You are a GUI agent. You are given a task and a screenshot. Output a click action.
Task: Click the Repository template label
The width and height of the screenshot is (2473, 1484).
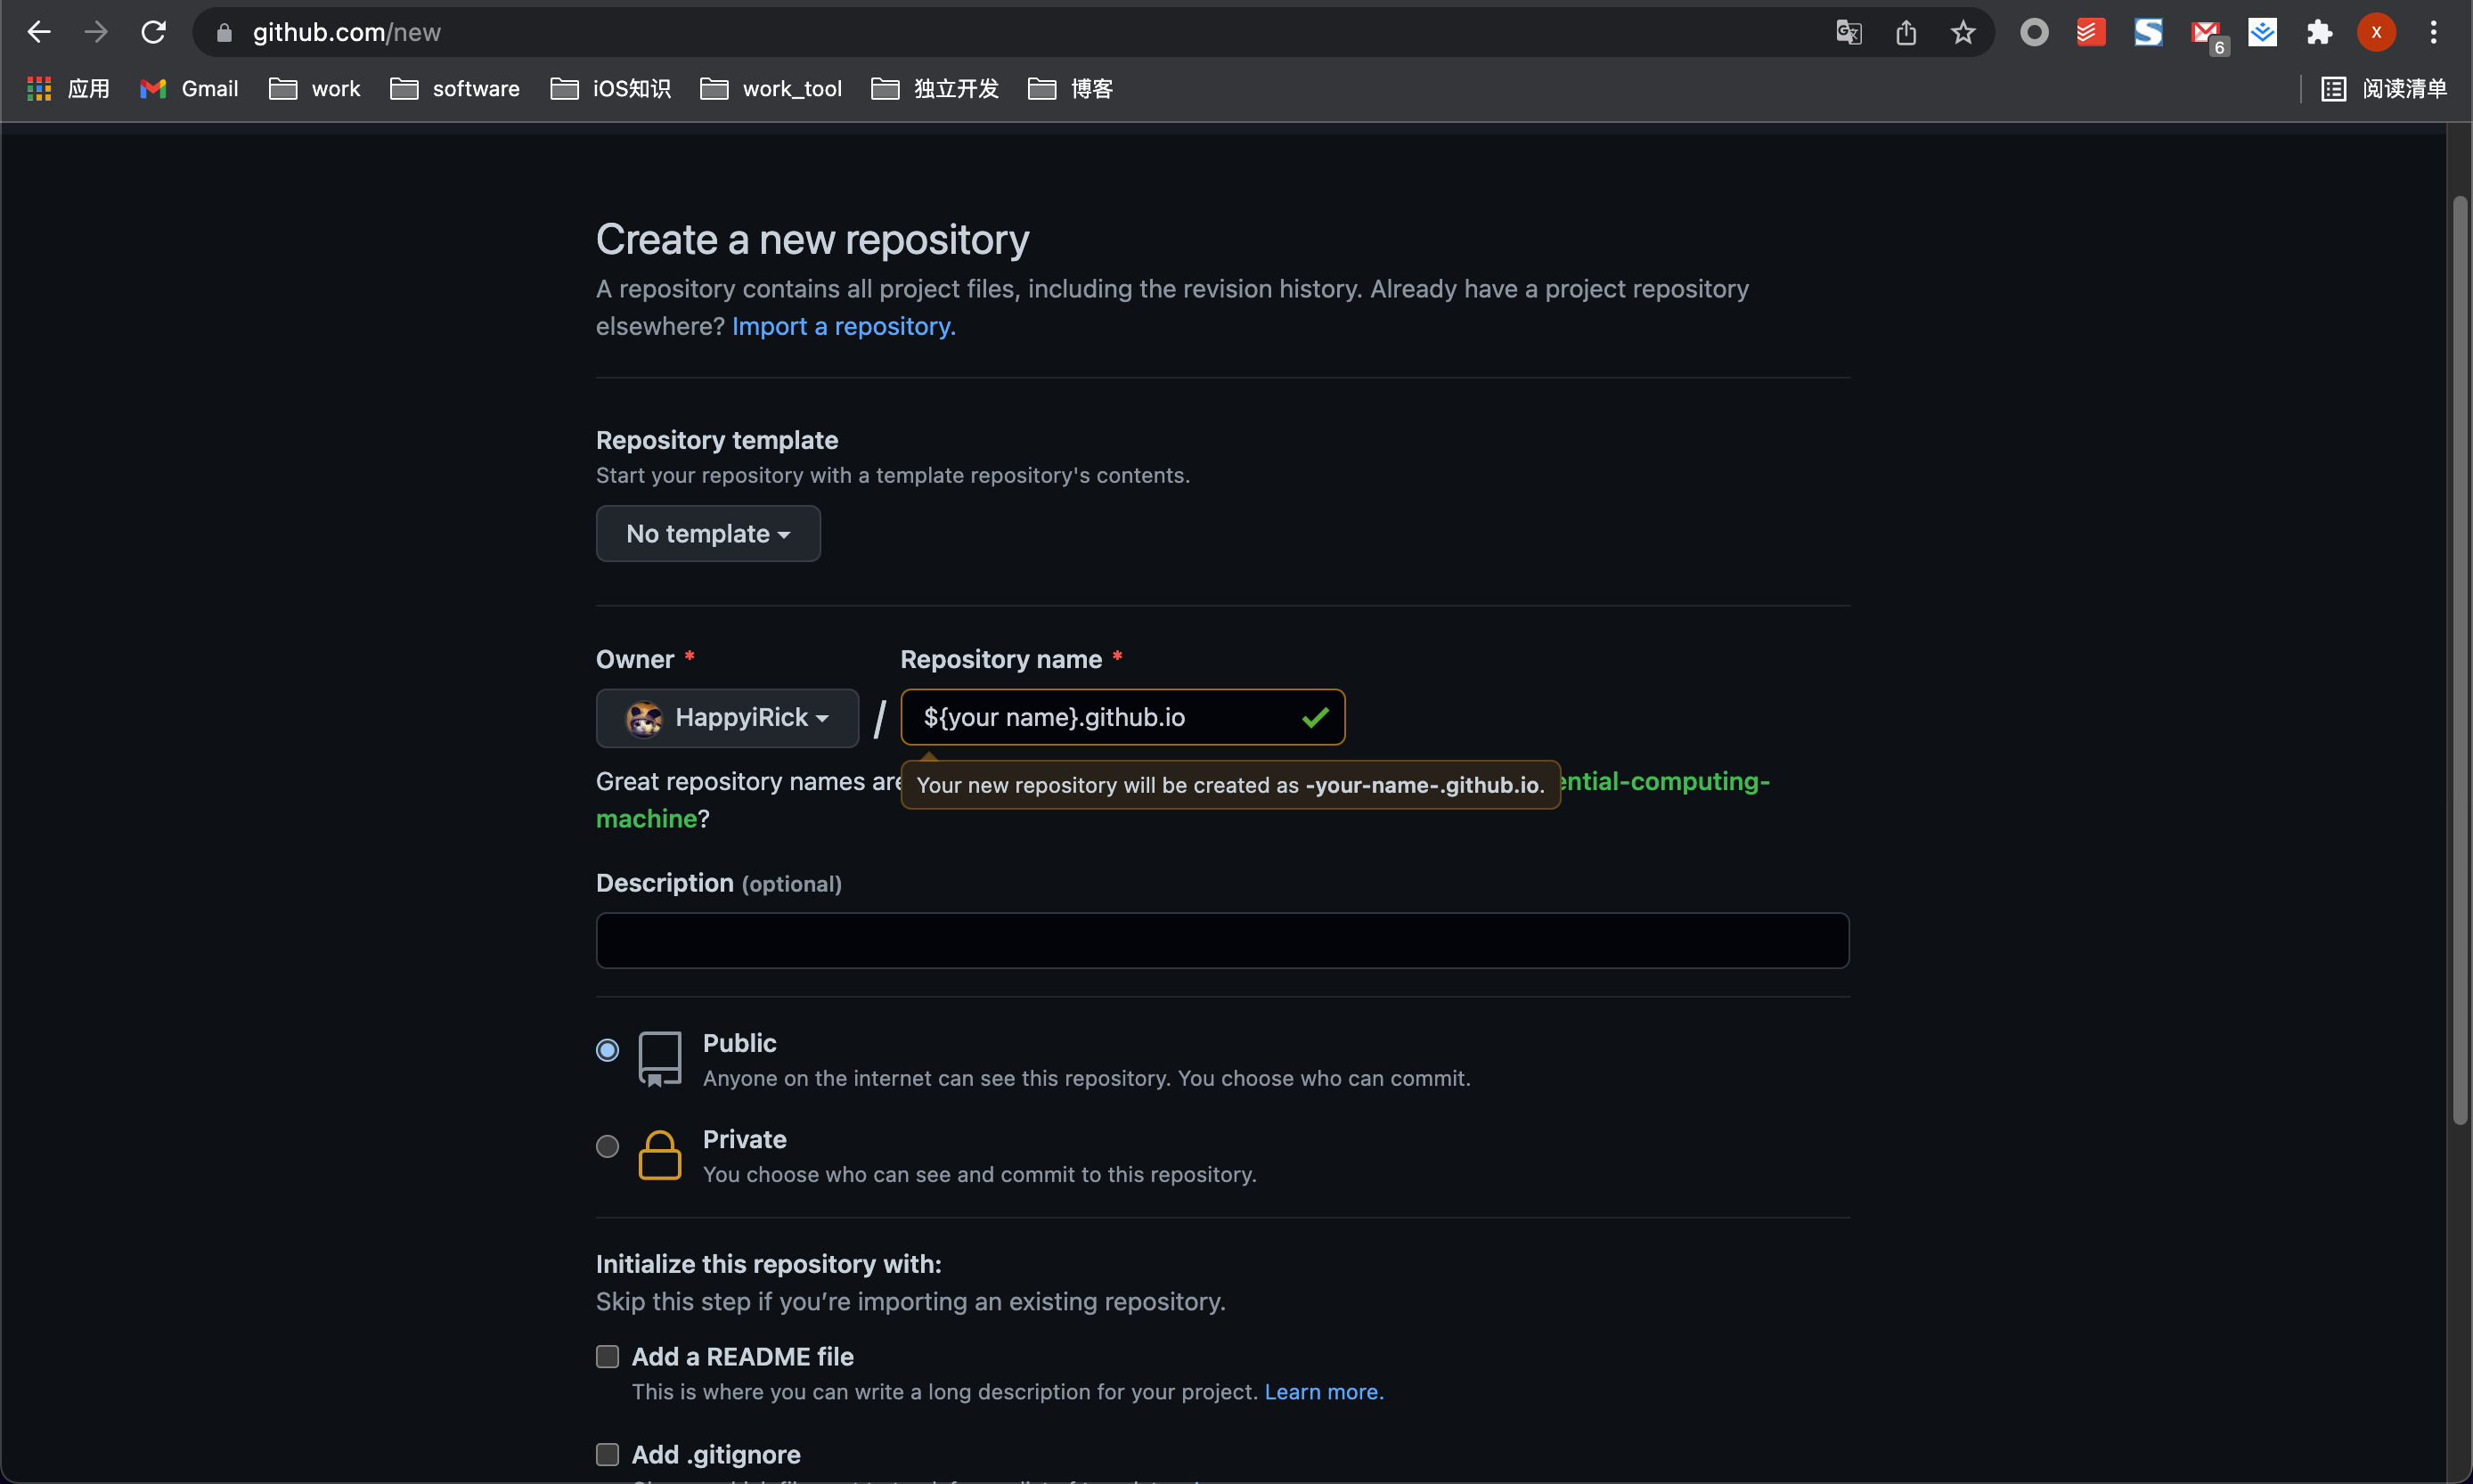point(717,441)
